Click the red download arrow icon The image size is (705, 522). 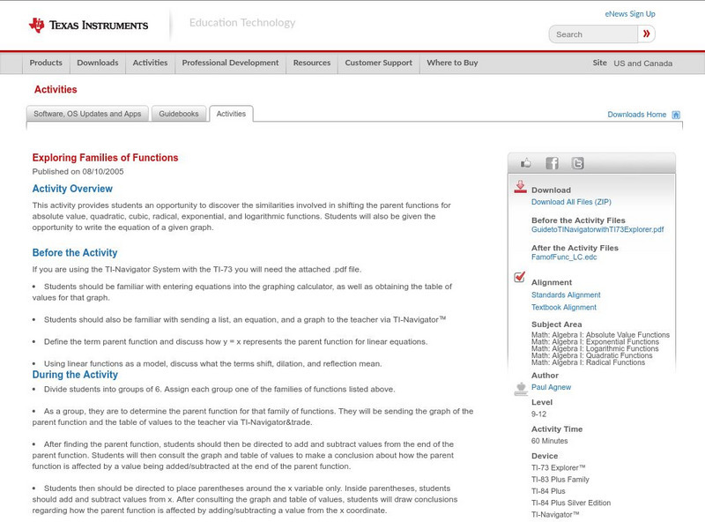click(x=520, y=187)
